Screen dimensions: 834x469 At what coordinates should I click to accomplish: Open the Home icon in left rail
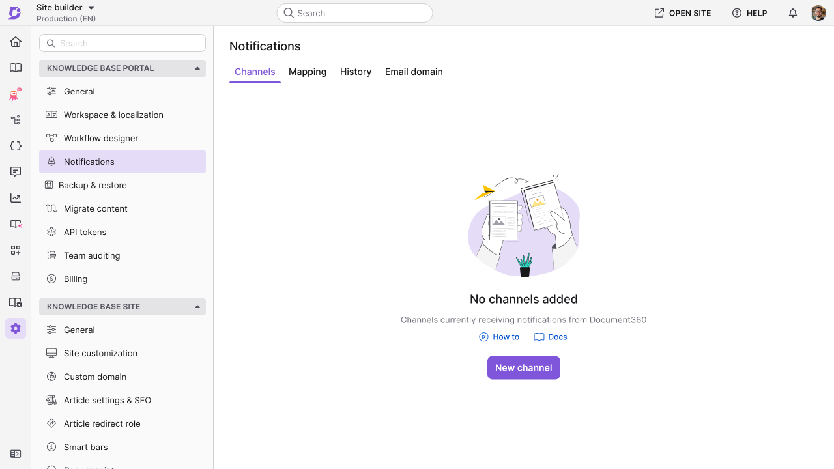16,42
